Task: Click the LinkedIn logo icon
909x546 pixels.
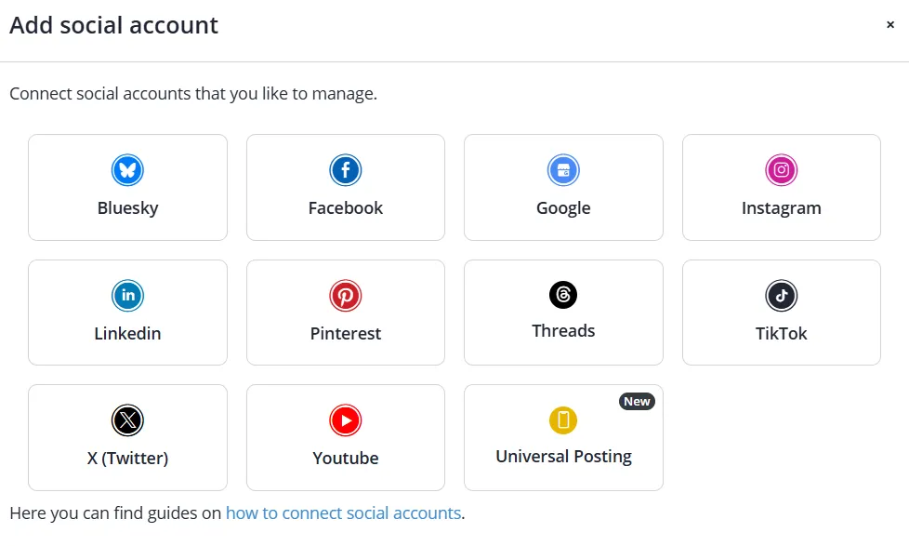Action: coord(127,296)
